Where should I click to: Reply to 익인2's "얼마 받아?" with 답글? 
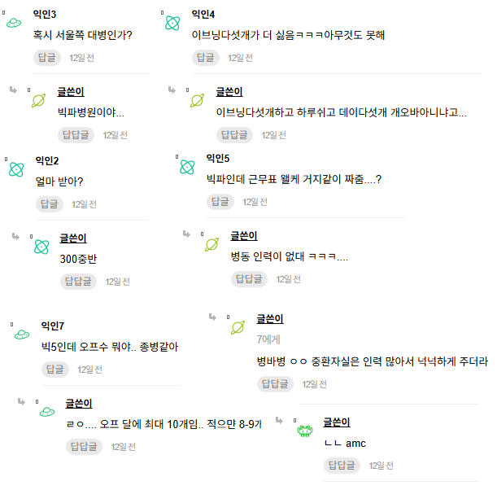coord(48,203)
